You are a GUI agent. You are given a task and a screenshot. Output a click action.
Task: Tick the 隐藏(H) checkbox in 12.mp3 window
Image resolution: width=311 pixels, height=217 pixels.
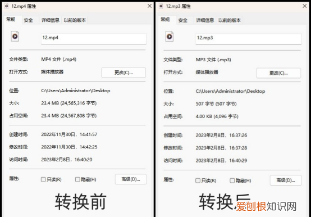pos(232,180)
